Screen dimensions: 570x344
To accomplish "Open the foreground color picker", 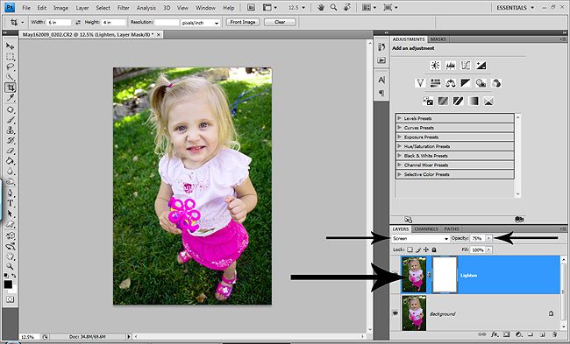I will coord(8,284).
